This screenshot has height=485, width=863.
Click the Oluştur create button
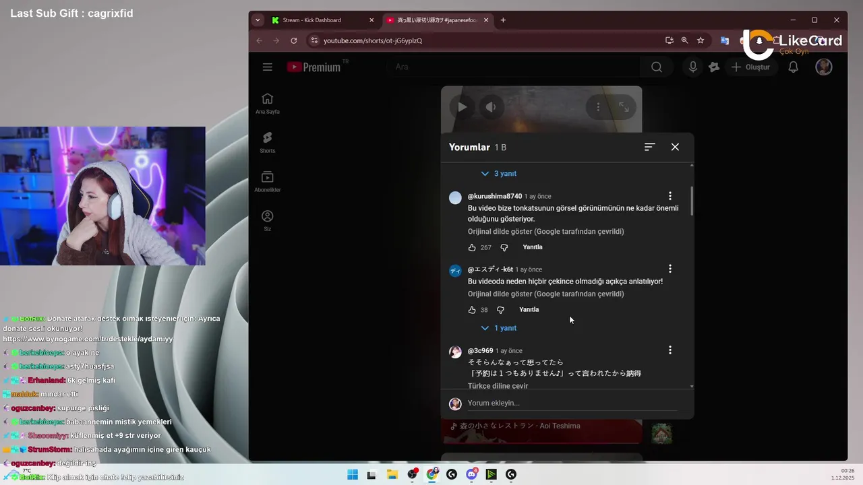click(x=750, y=67)
